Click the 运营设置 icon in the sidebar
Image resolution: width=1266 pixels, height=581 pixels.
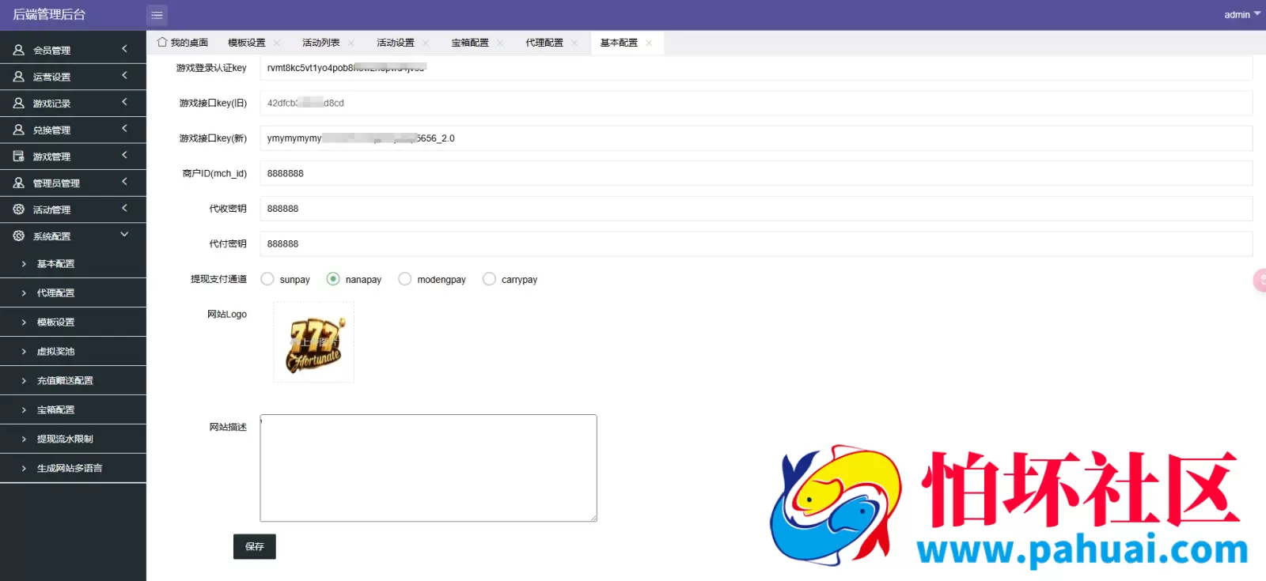coord(19,77)
